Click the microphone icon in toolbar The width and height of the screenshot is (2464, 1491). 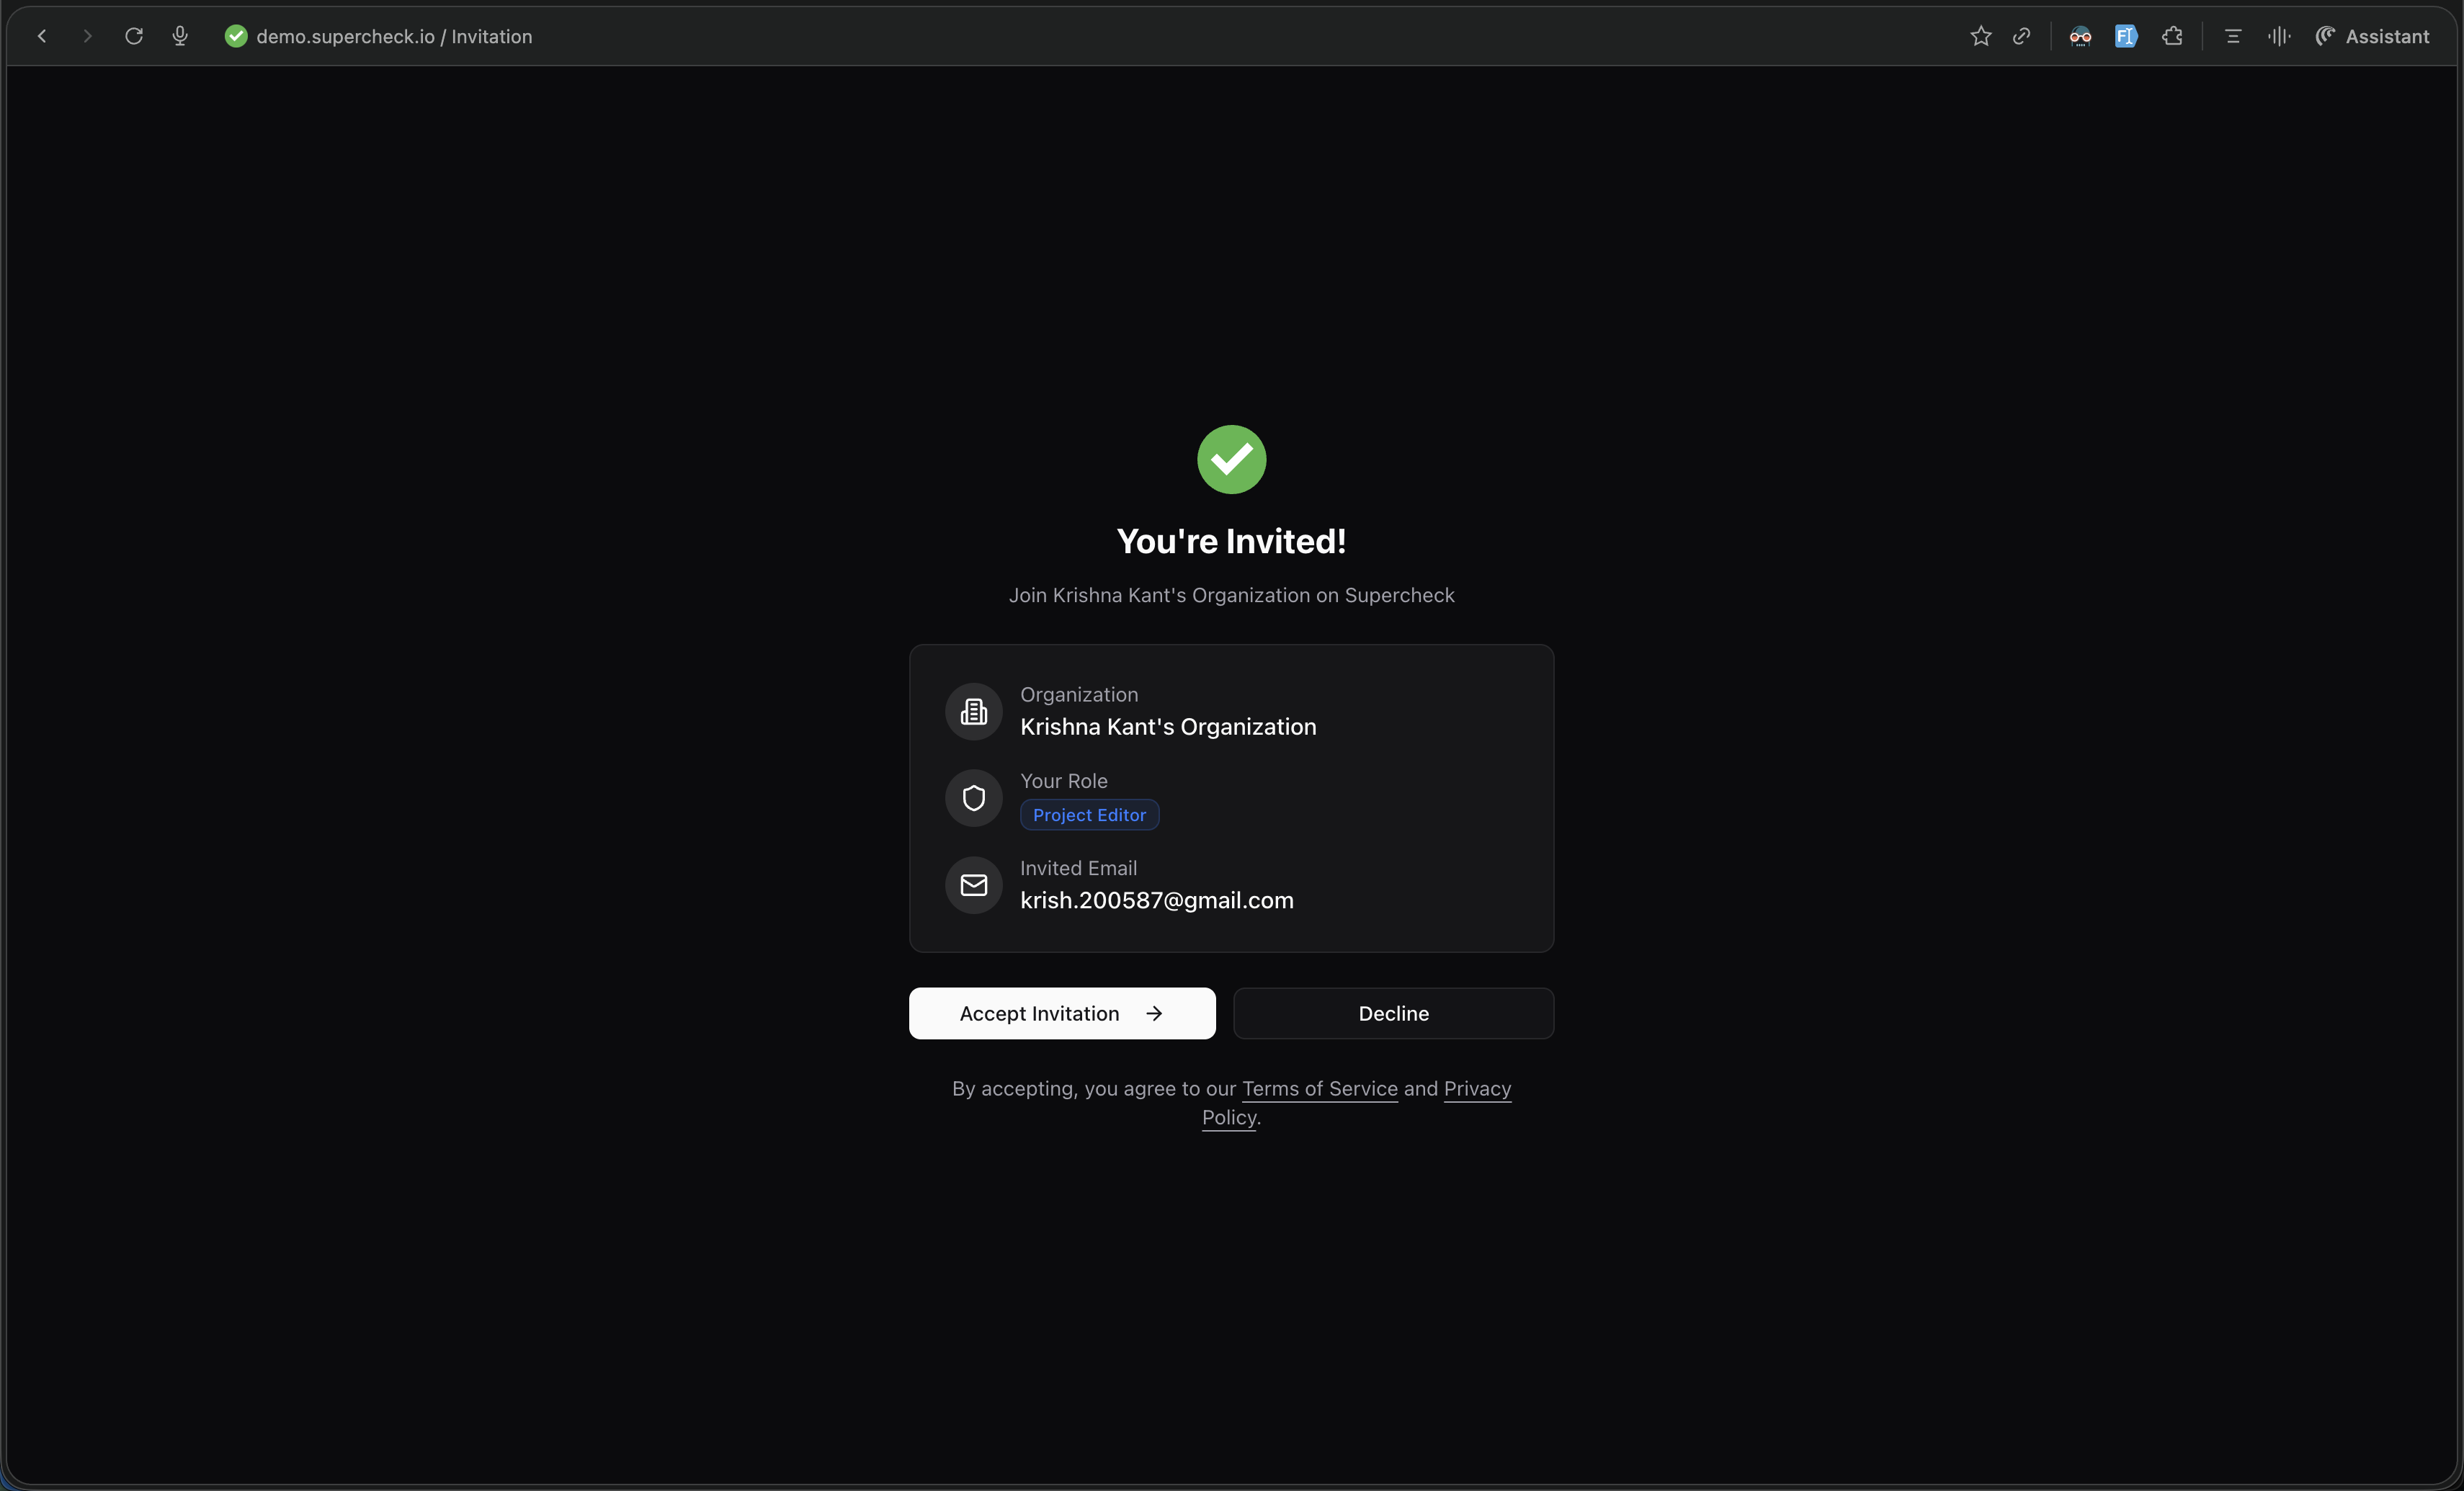(x=180, y=36)
